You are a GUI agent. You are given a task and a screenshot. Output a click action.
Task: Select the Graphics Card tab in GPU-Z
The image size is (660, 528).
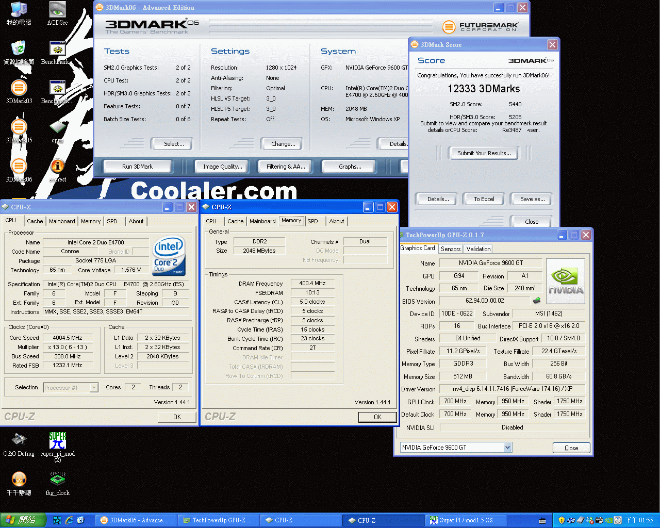[x=418, y=248]
